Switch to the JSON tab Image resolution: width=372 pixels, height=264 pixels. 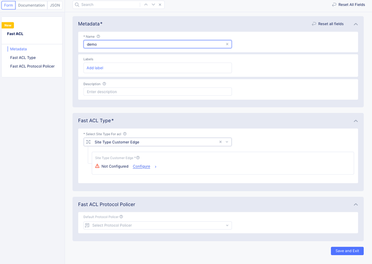pos(55,5)
